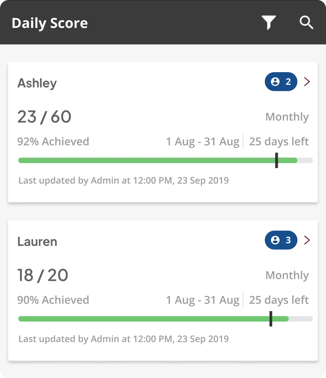
Task: Click the target marker on Lauren's progress bar
Action: [x=271, y=319]
